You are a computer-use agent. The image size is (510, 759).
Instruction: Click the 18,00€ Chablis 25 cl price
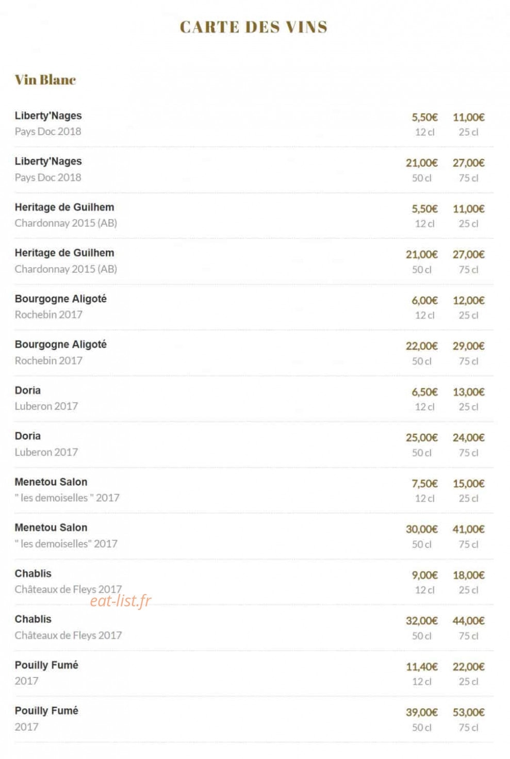469,575
